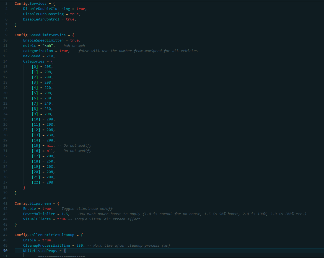Click the red closing brace on line 38
324x258 pixels.
[24, 188]
